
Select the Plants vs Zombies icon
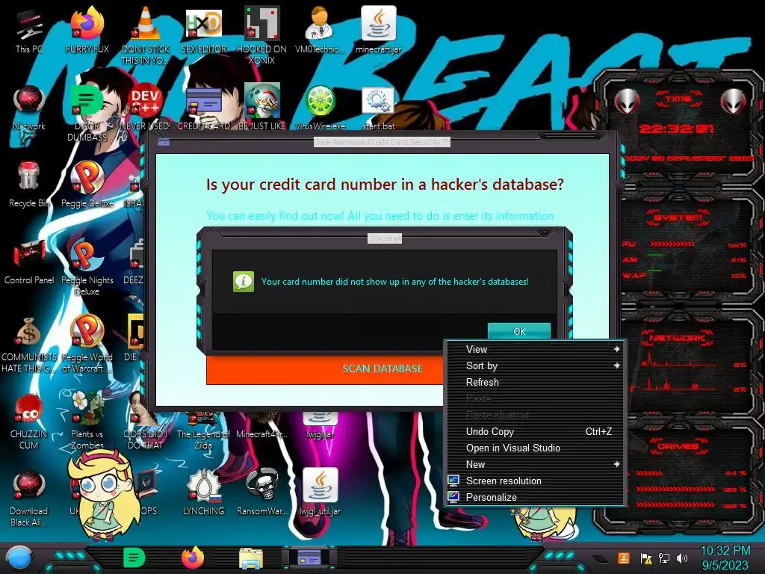(x=87, y=408)
